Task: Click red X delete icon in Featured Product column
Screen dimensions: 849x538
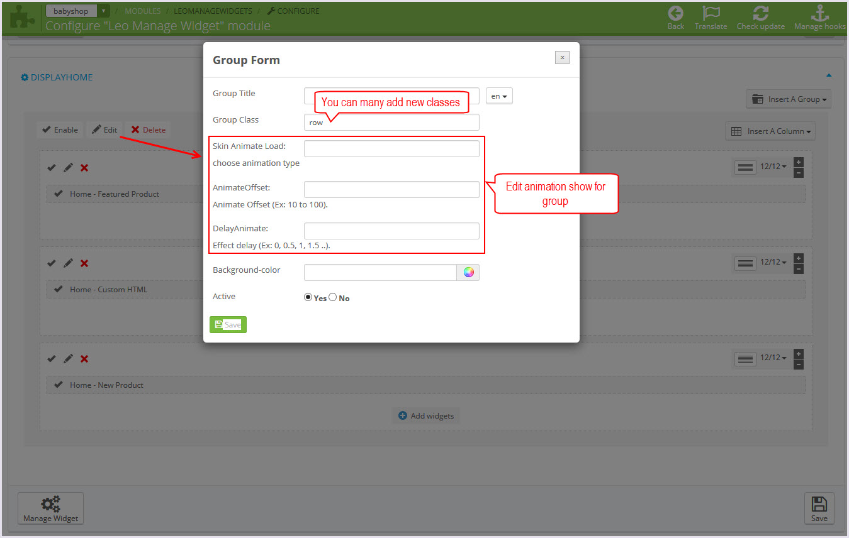Action: 84,168
